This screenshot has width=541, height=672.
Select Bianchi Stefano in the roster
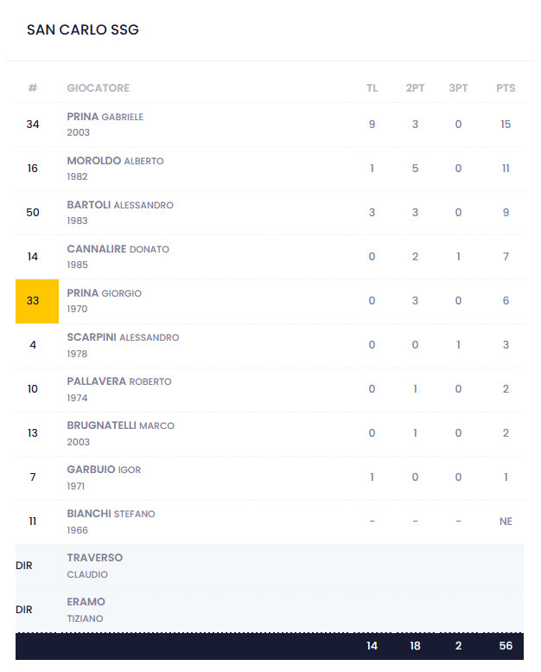coord(111,514)
